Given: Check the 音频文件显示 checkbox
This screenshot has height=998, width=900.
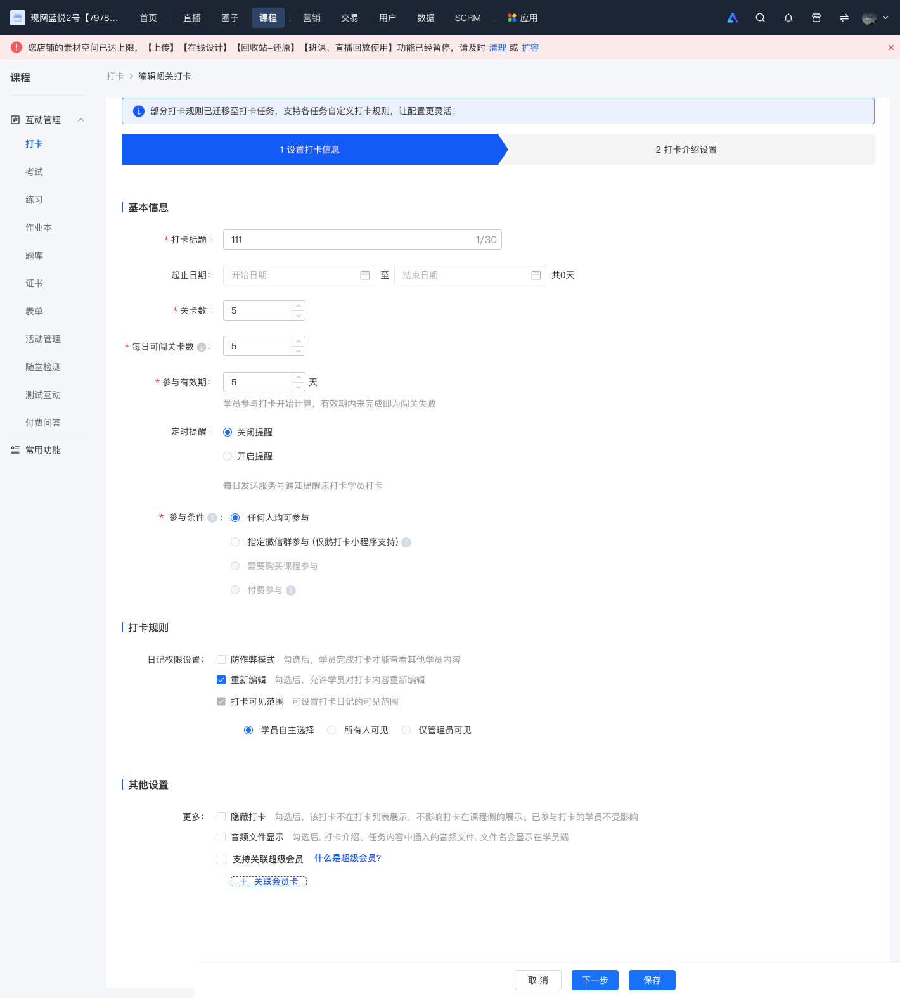Looking at the screenshot, I should coord(221,837).
